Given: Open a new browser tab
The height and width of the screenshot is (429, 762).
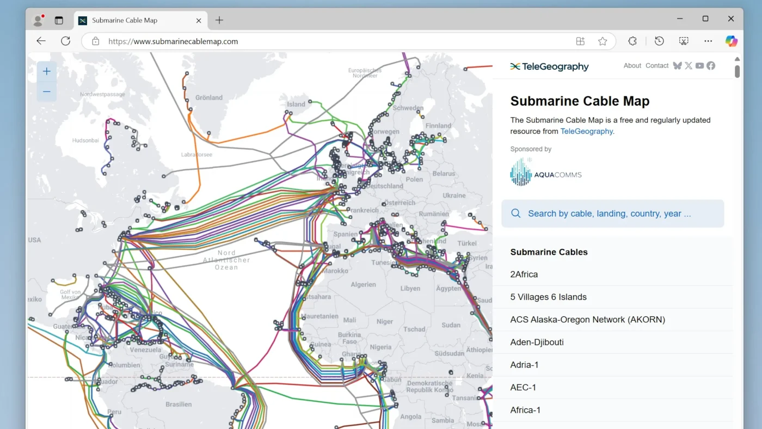Looking at the screenshot, I should (219, 20).
